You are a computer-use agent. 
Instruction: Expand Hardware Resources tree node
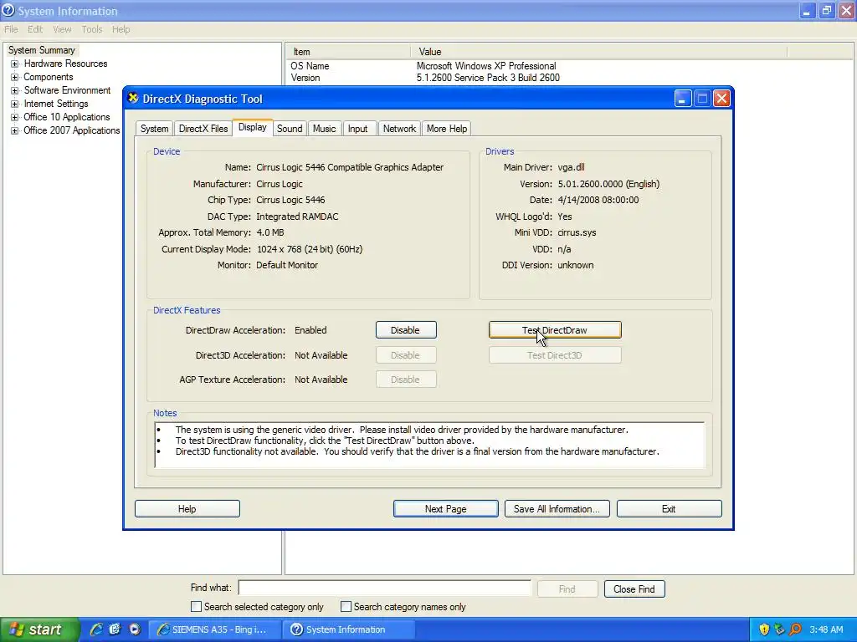click(15, 64)
